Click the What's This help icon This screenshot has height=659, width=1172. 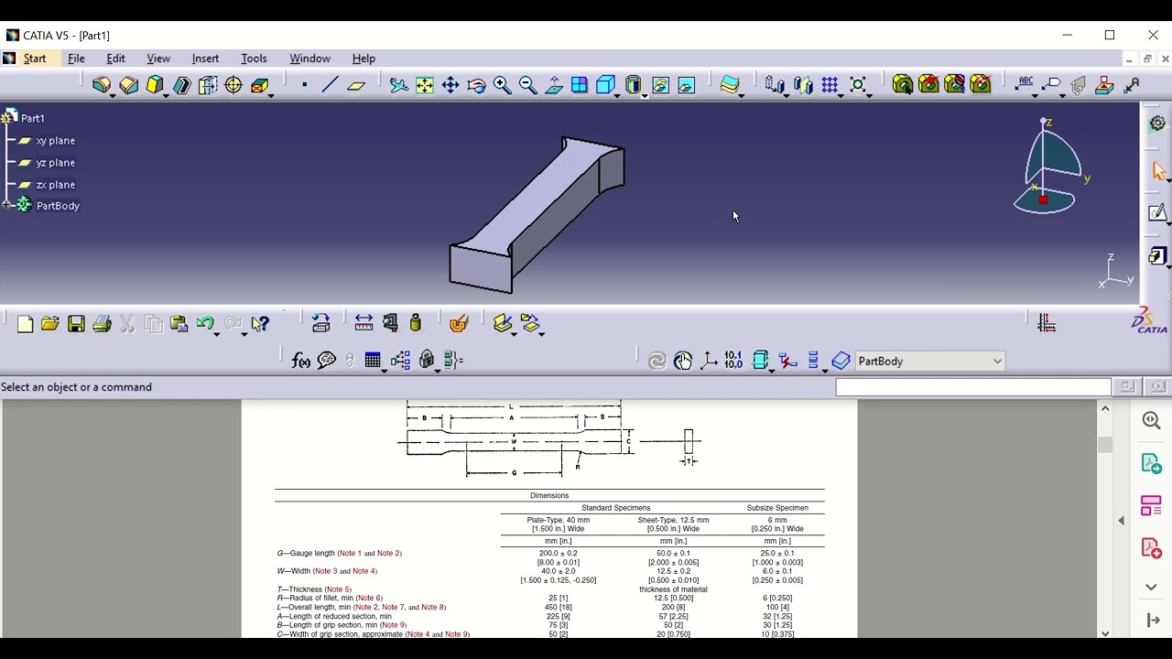[260, 324]
